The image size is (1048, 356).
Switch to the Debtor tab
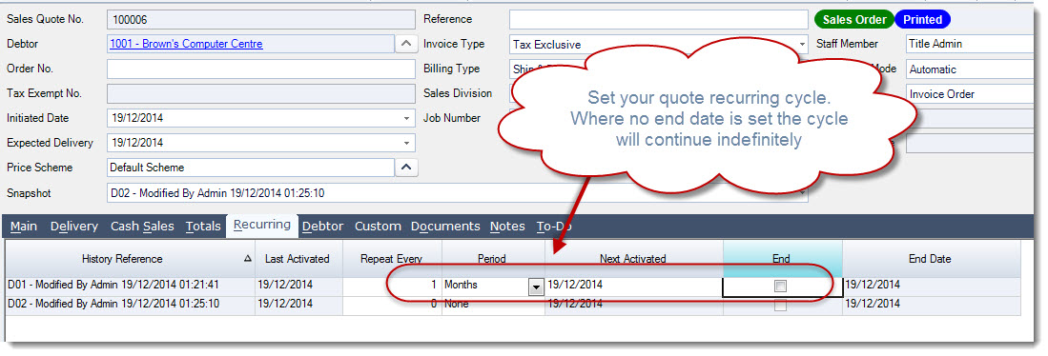click(x=323, y=226)
